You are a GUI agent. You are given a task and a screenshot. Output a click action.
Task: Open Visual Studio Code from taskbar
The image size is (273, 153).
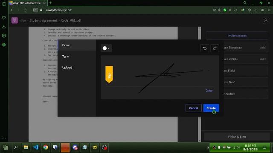[36, 147]
